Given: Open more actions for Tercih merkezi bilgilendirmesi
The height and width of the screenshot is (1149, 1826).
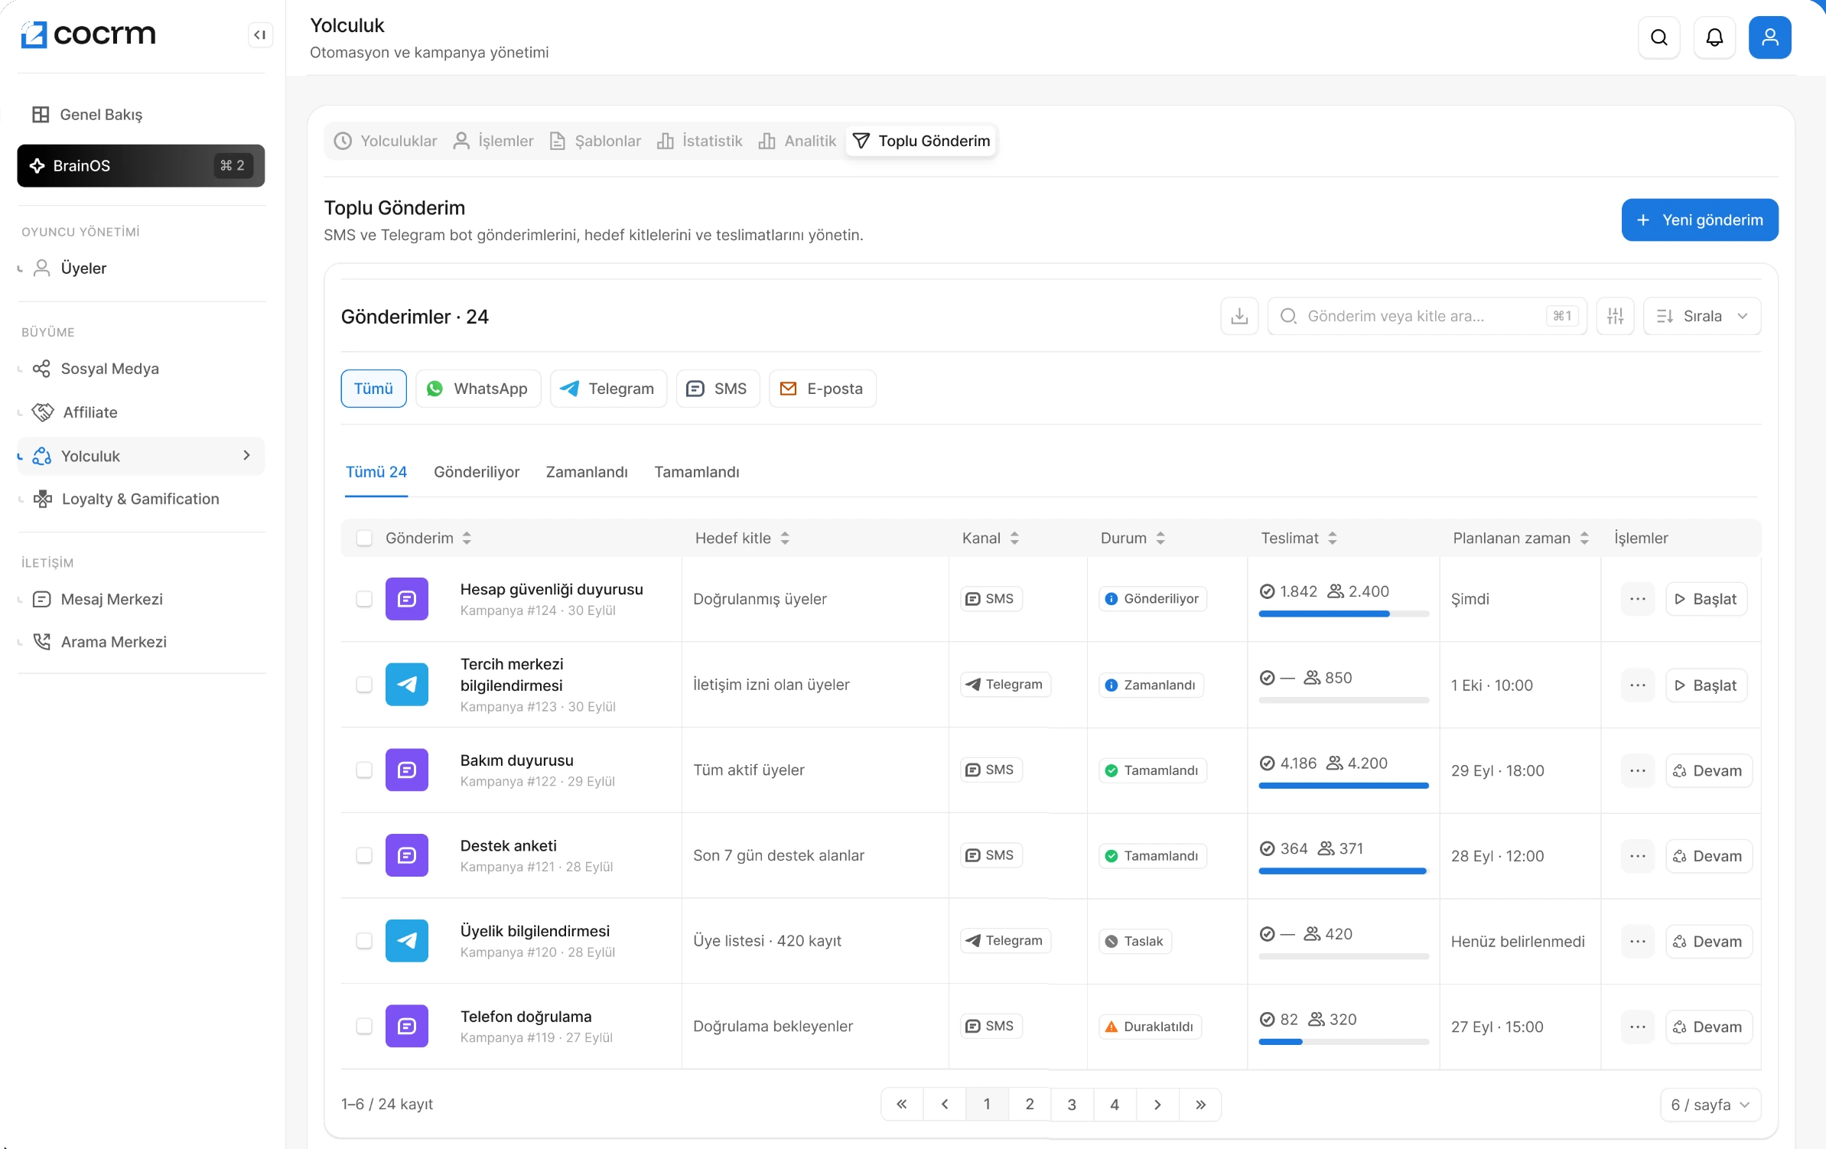Looking at the screenshot, I should (x=1637, y=685).
